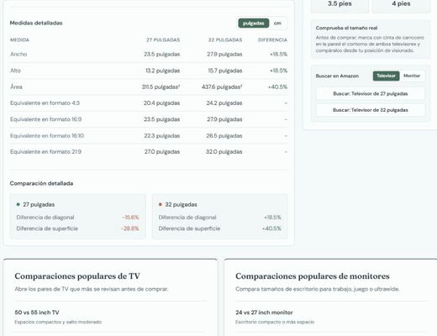This screenshot has height=336, width=437.
Task: Switch units to pulgadas
Action: 254,24
